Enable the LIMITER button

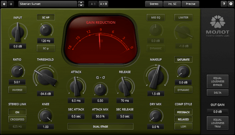(x=183, y=17)
